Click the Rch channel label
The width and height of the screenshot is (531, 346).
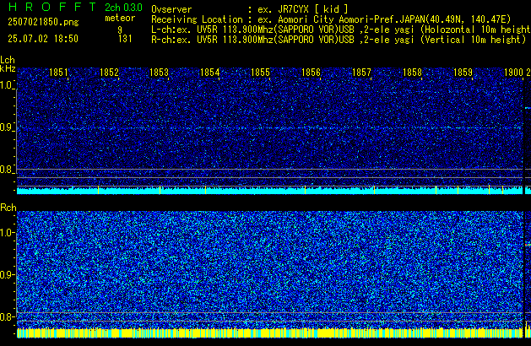8,208
